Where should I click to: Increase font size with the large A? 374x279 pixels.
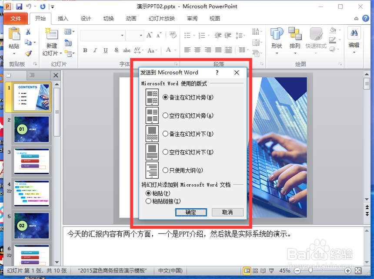[149, 35]
